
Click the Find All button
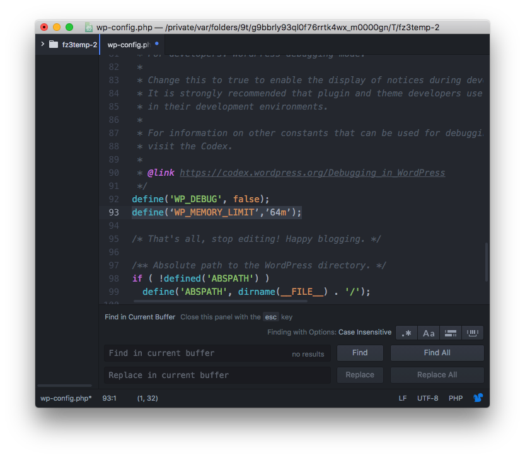click(x=437, y=353)
